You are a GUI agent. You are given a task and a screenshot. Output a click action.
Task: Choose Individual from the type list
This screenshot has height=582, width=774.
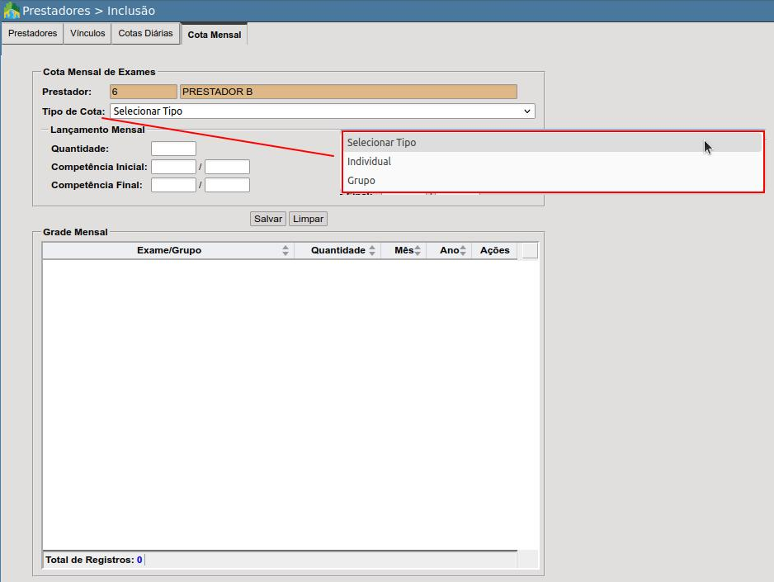click(x=369, y=162)
